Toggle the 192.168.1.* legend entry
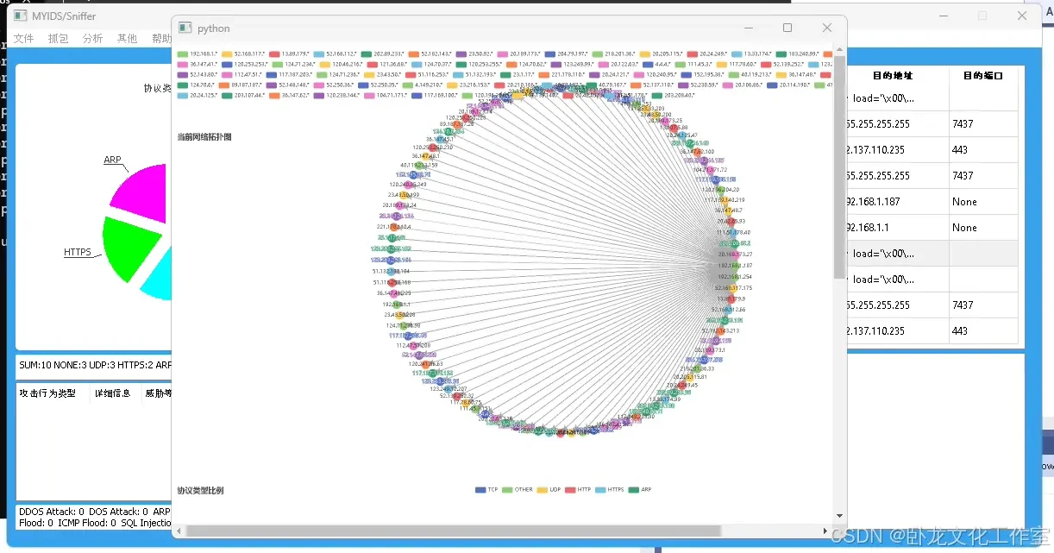 tap(197, 53)
